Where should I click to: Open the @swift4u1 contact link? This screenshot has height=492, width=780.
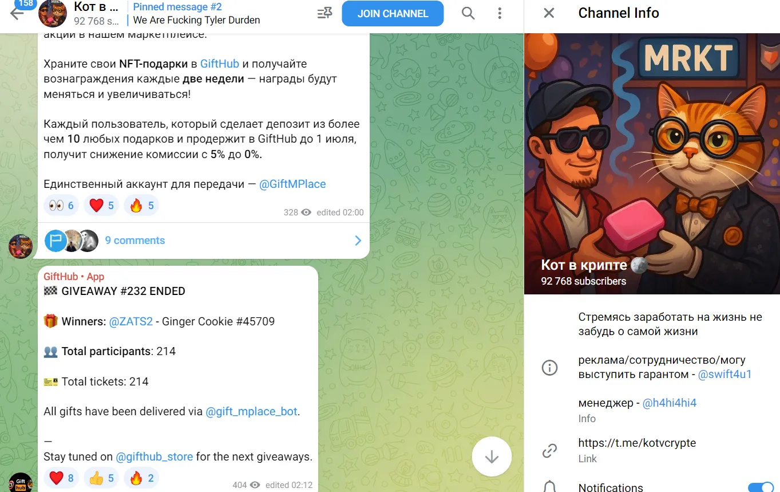(x=724, y=375)
